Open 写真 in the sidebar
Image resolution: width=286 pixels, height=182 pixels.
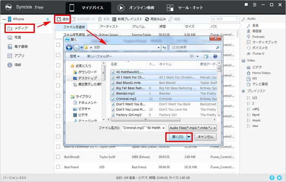pyautogui.click(x=14, y=37)
